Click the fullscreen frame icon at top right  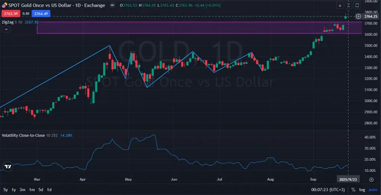point(357,5)
